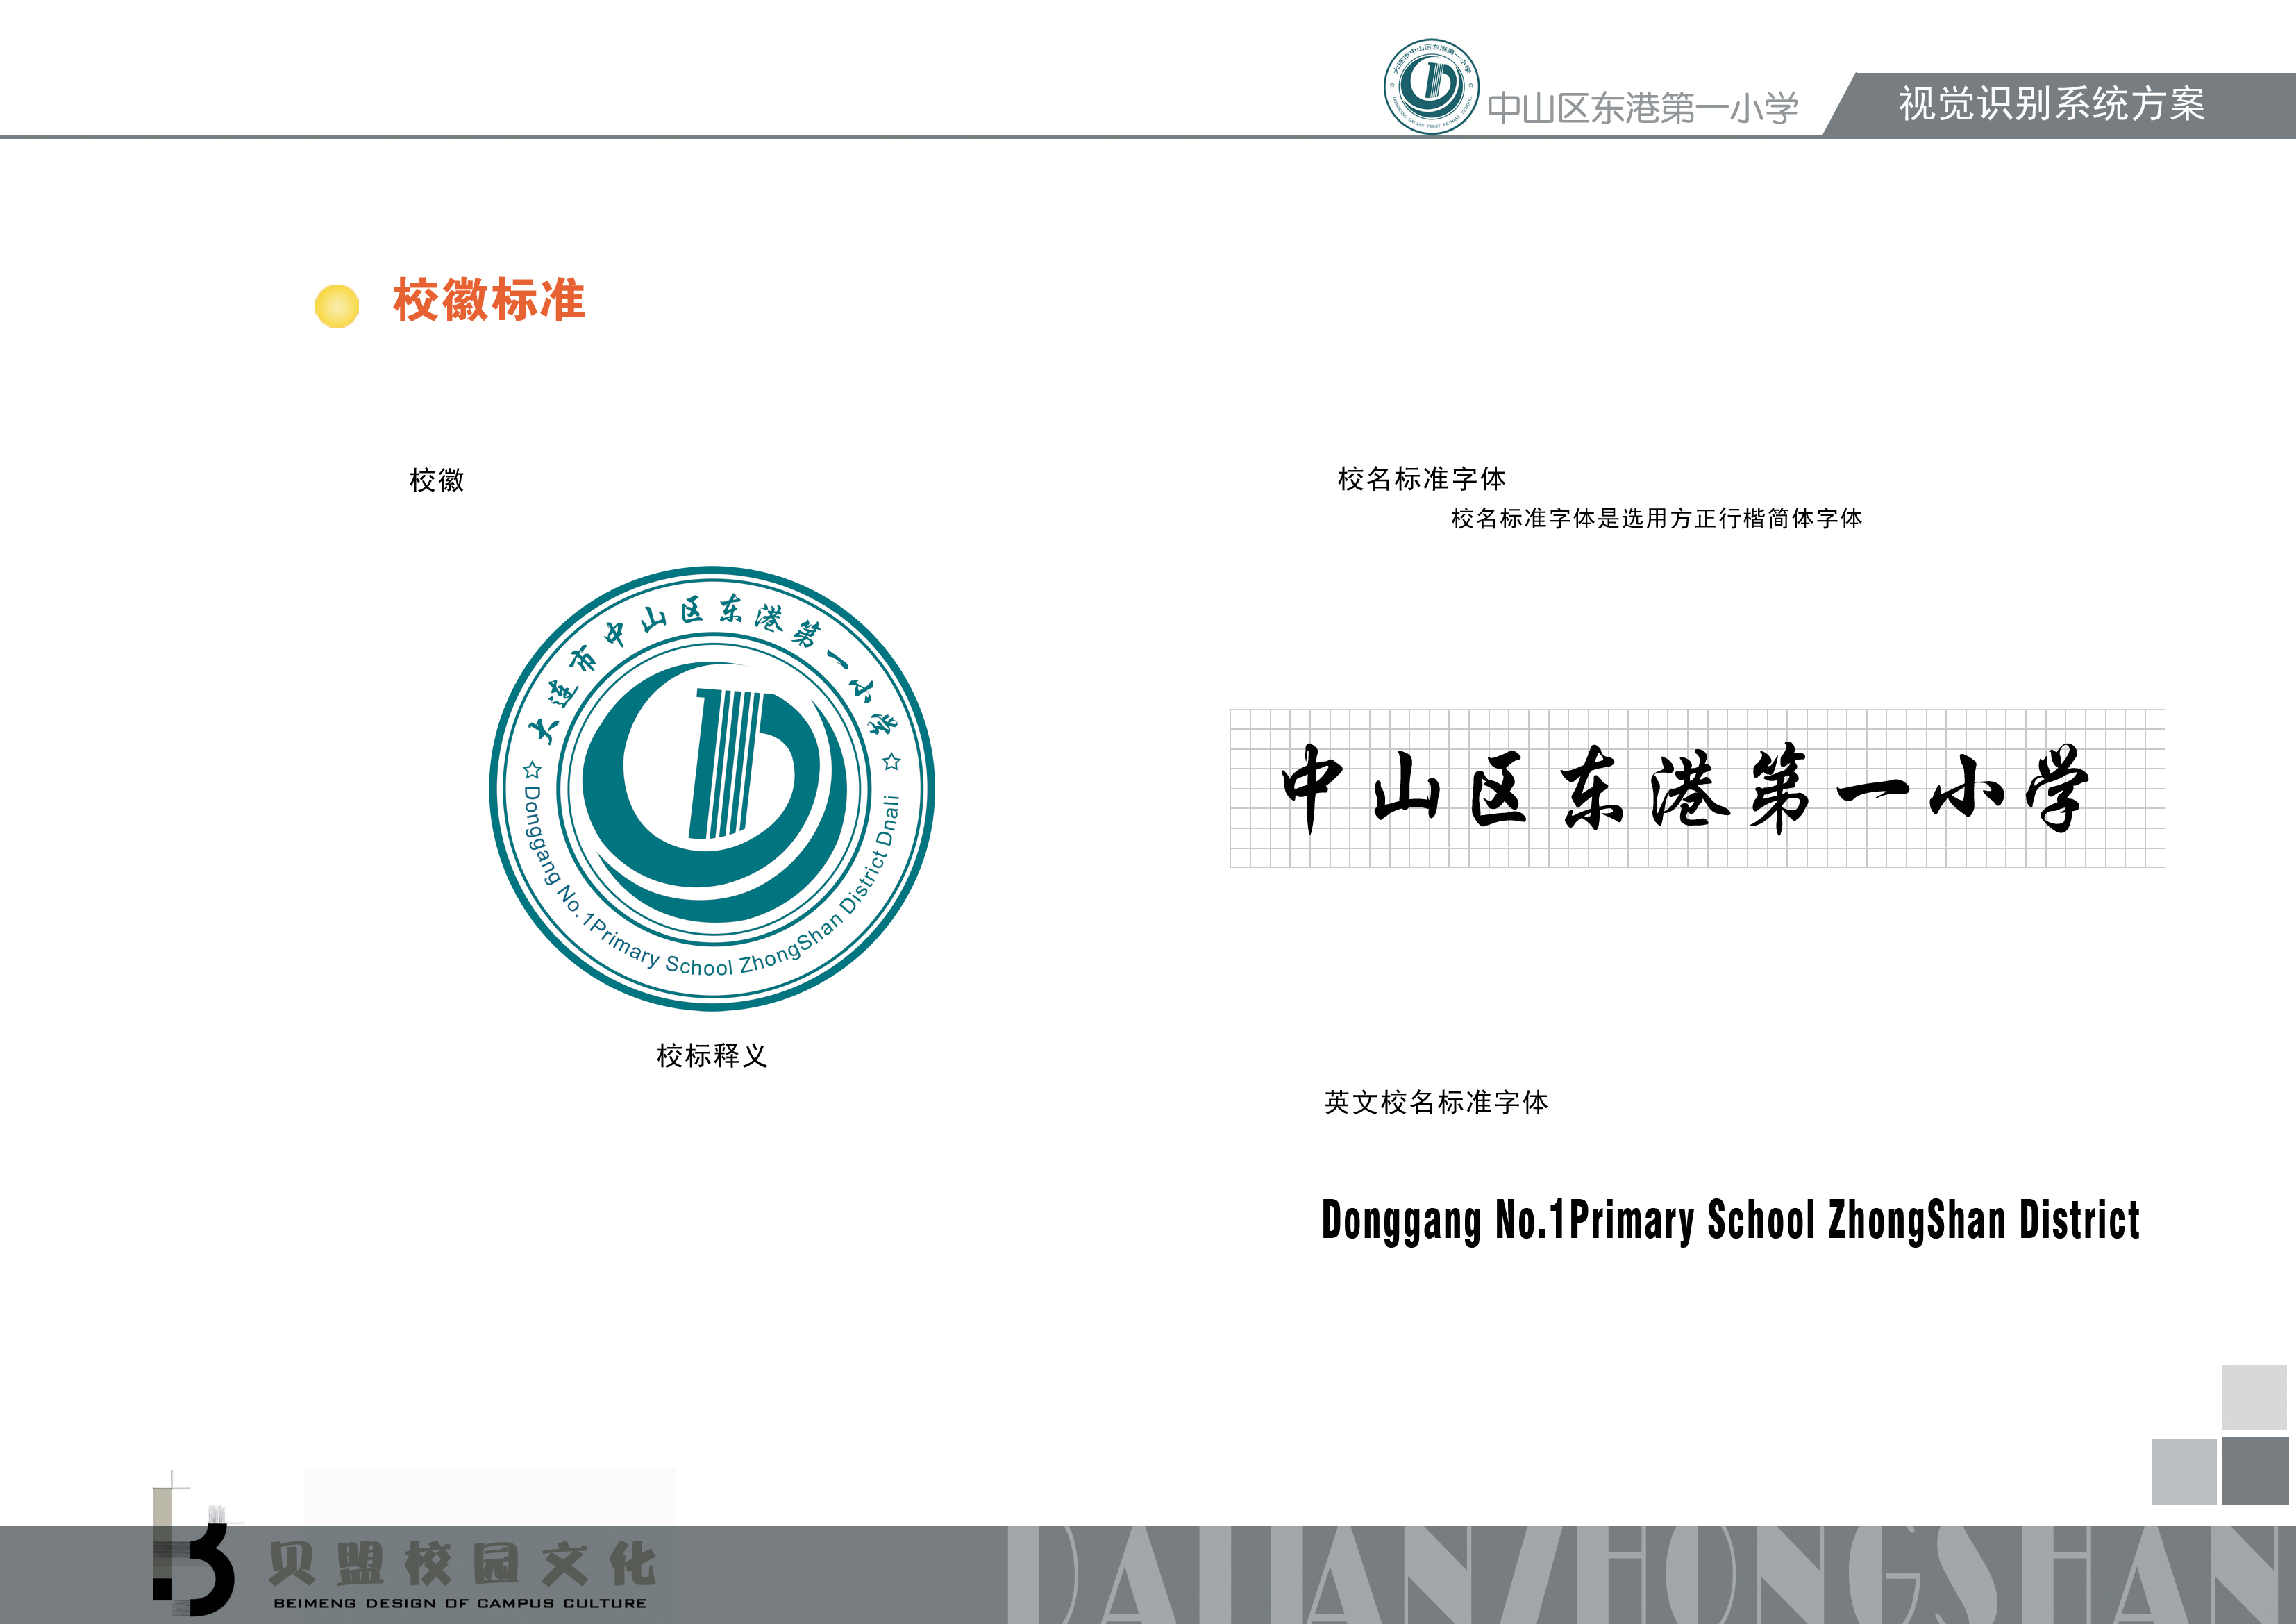Click the 校标释义 caption below emblem
This screenshot has width=2296, height=1624.
[x=711, y=1056]
